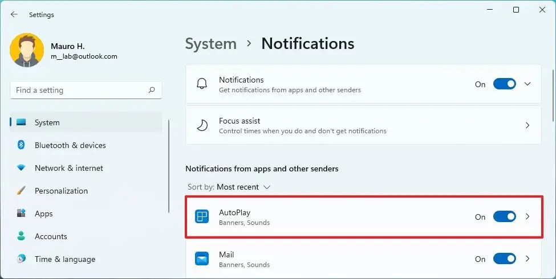Screen dimensions: 556x279
Task: Go back with the Settings back arrow
Action: (x=14, y=14)
